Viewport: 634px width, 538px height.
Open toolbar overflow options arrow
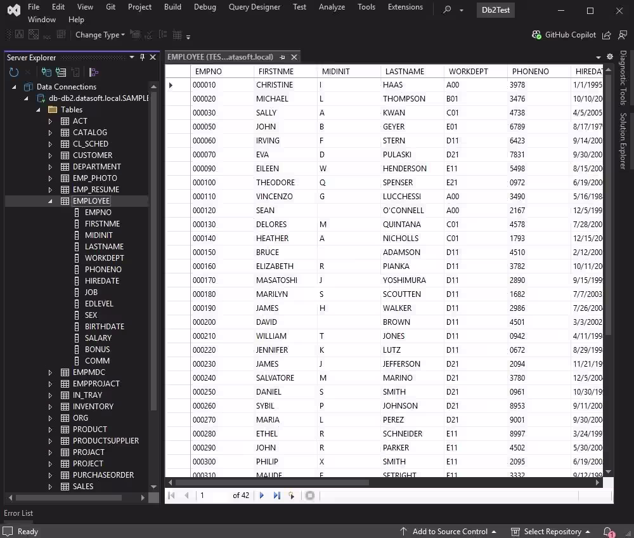(x=188, y=37)
